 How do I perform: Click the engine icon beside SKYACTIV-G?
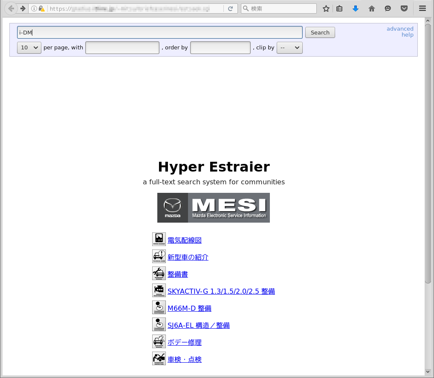click(159, 290)
